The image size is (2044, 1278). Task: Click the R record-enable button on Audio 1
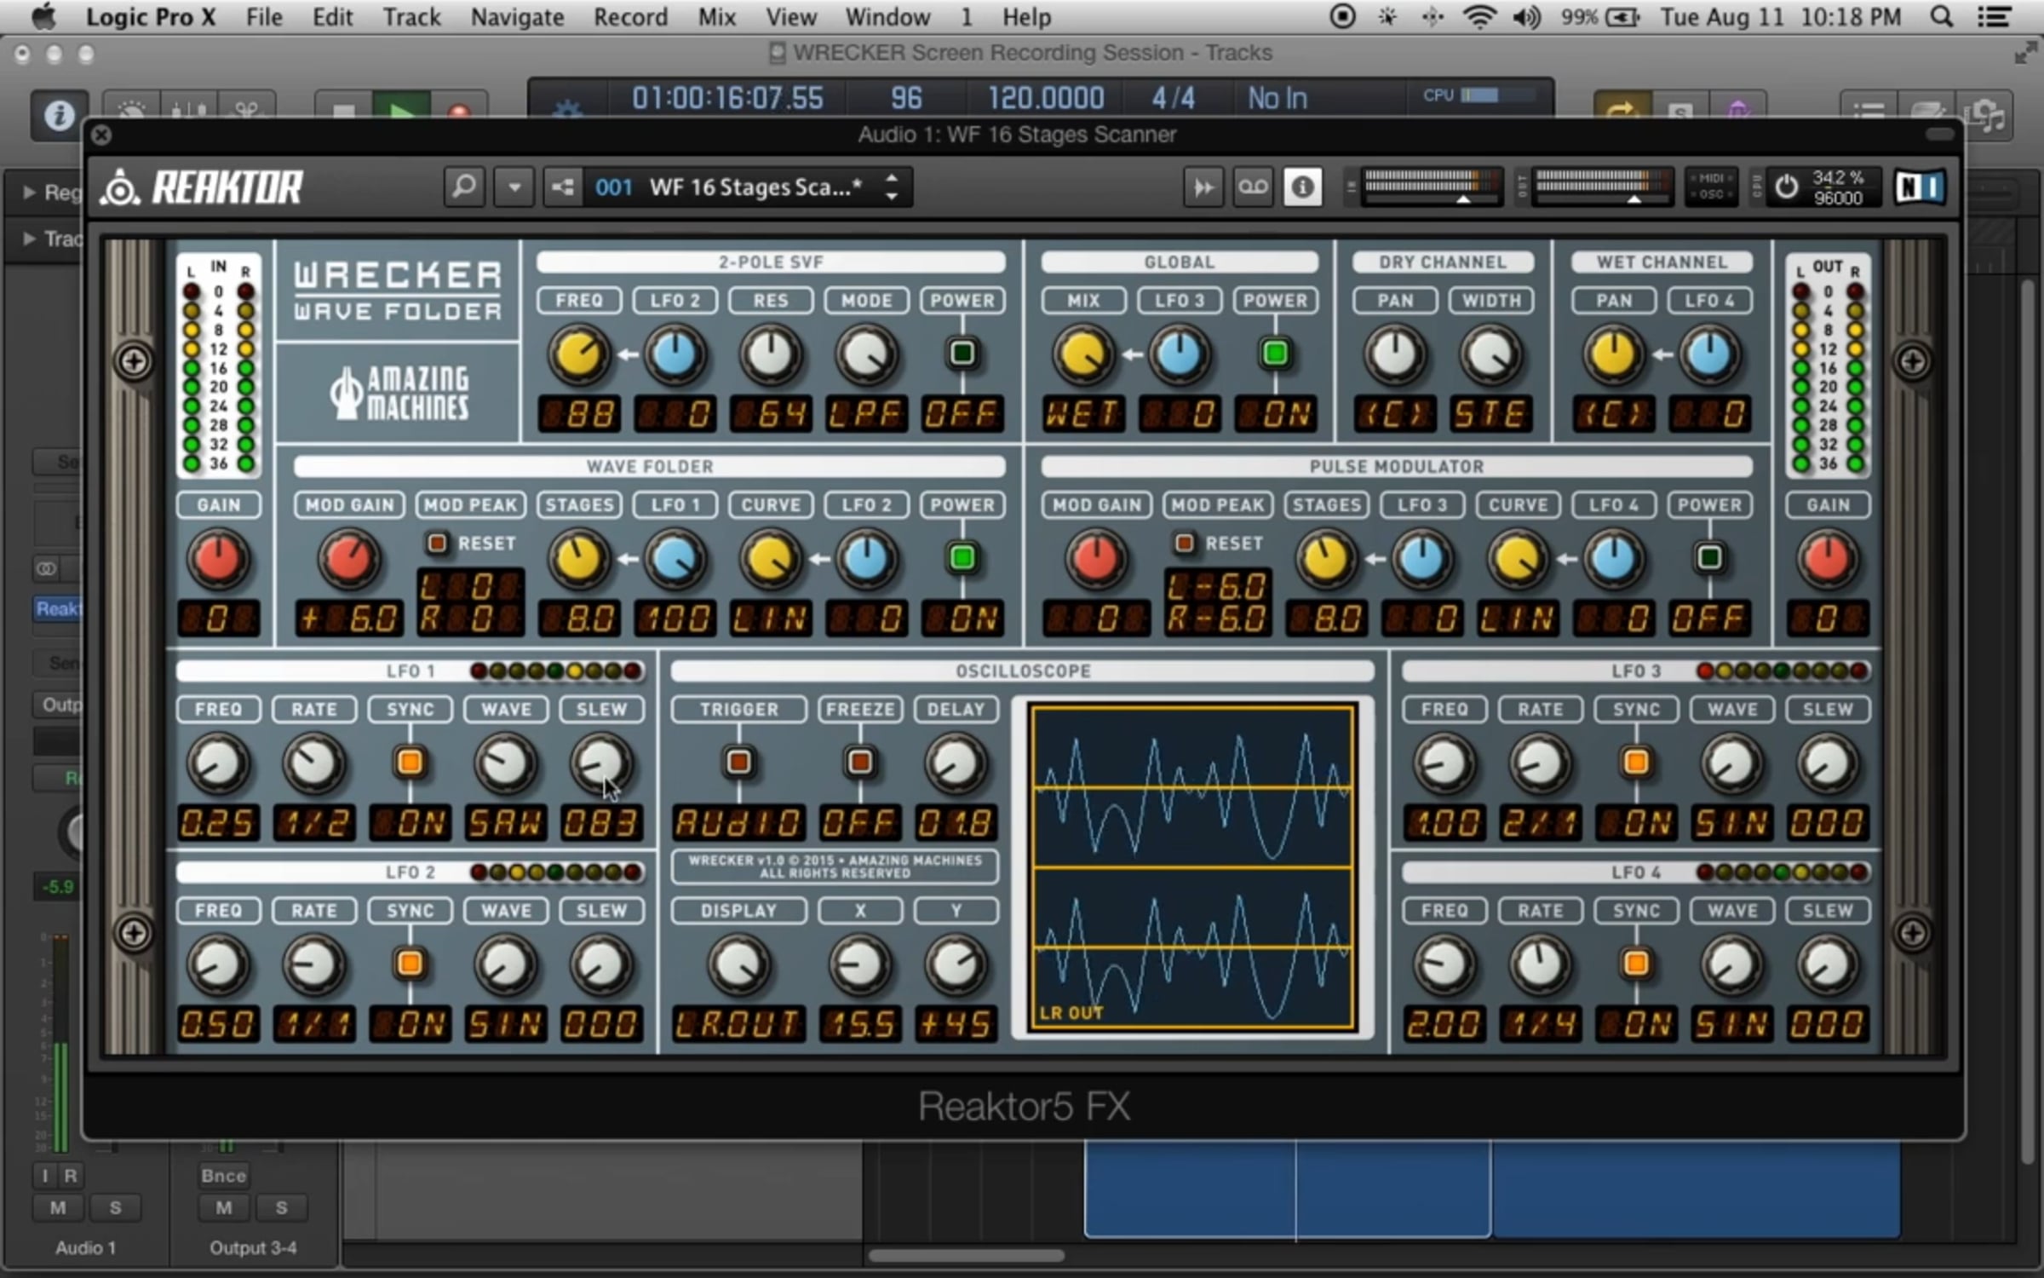point(71,1176)
